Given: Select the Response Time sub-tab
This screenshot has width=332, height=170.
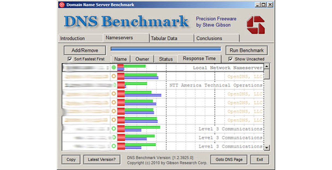Looking at the screenshot, I should [199, 58].
